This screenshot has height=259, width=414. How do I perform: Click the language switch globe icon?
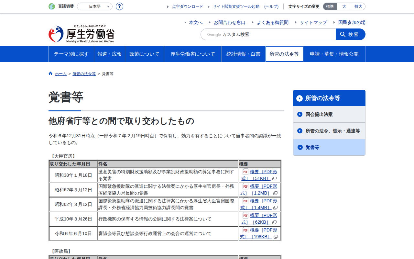[52, 6]
